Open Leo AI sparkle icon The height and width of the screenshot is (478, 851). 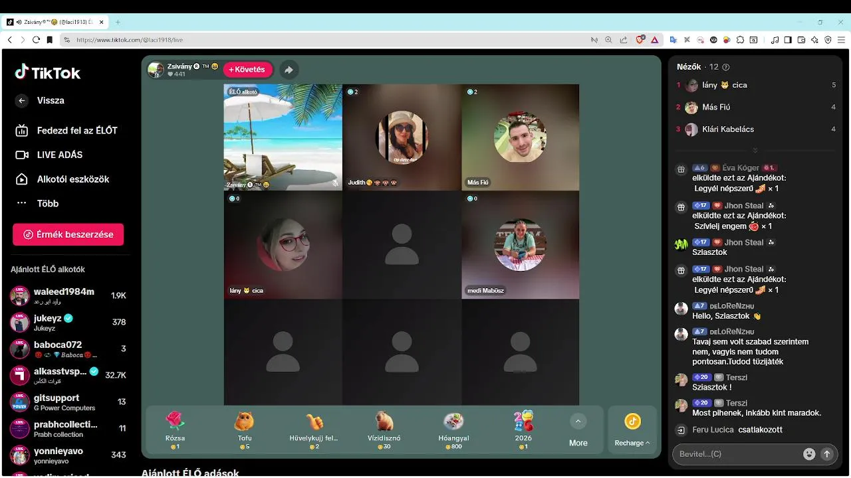click(814, 40)
